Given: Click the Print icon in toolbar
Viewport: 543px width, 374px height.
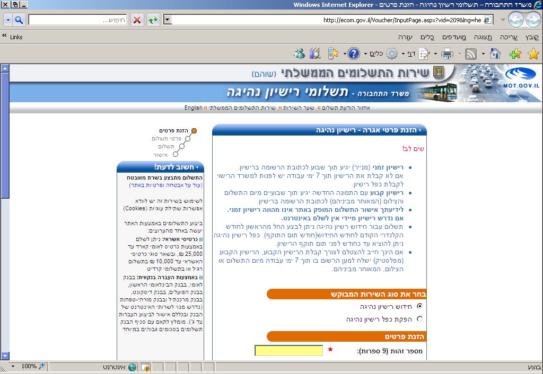Looking at the screenshot, I should point(447,54).
